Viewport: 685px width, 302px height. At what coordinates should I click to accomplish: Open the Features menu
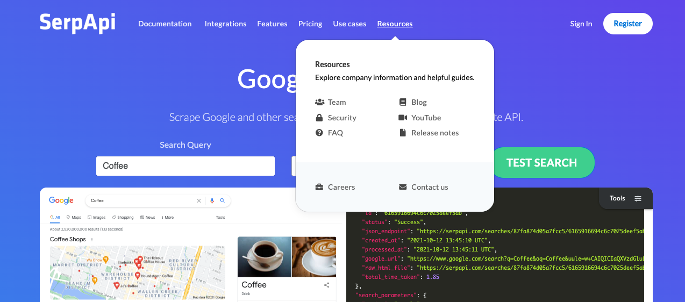(272, 24)
